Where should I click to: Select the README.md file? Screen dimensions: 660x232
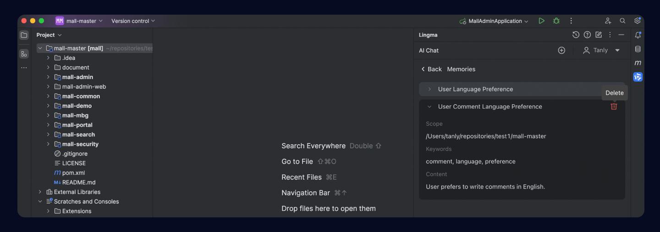pyautogui.click(x=78, y=183)
